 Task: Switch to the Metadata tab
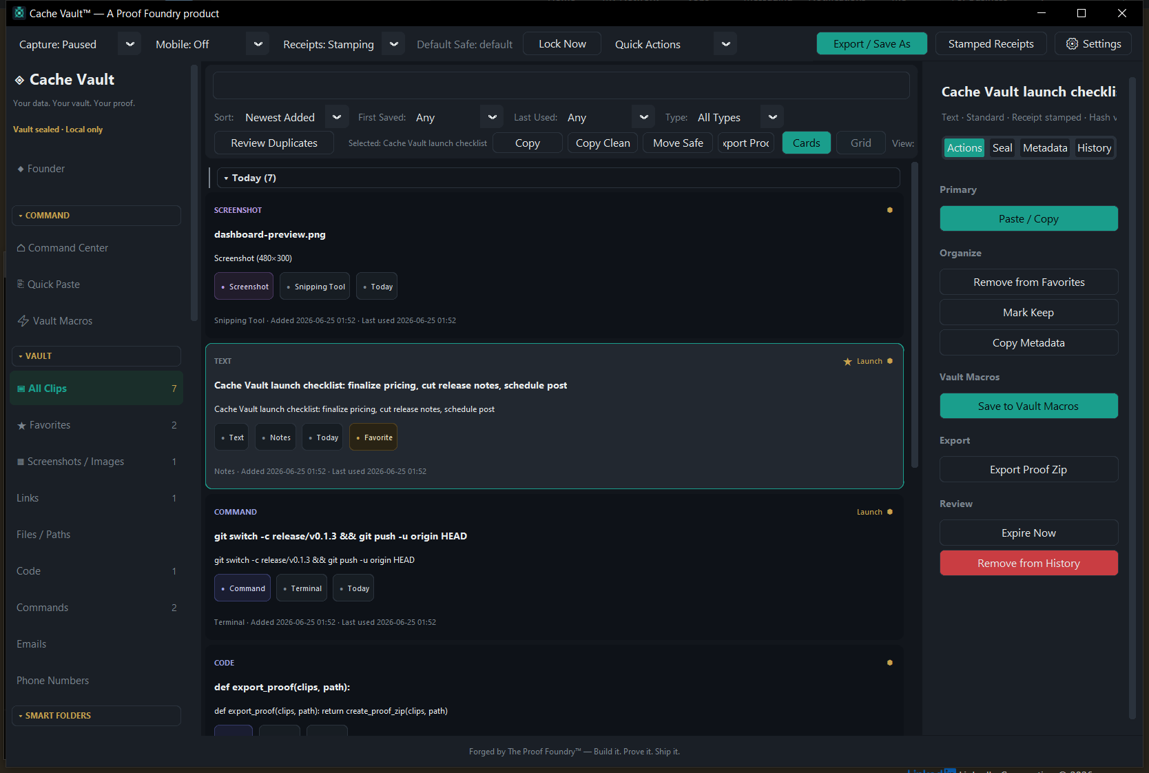[1045, 147]
